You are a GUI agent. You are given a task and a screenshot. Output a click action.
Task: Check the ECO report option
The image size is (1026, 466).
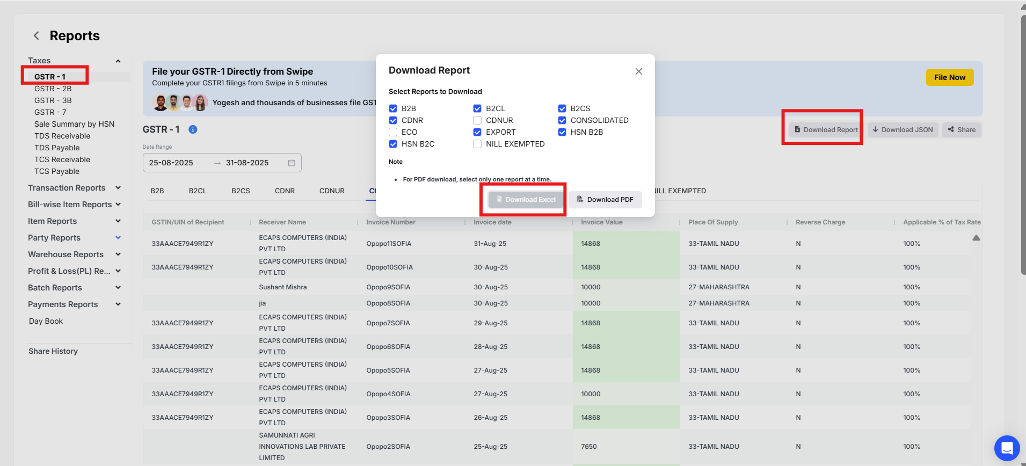pos(393,132)
